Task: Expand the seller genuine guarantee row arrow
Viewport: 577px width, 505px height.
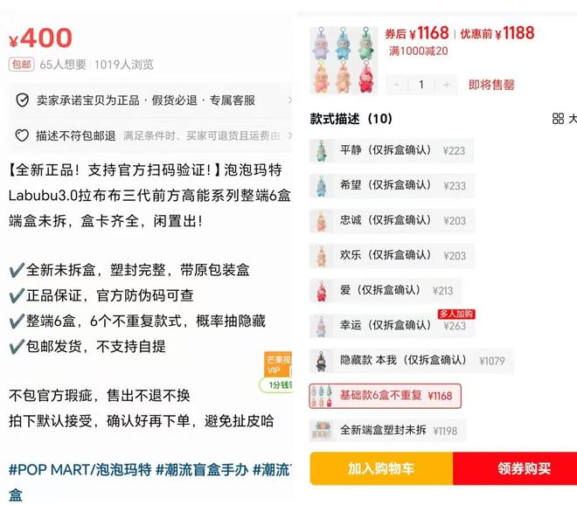Action: click(289, 100)
